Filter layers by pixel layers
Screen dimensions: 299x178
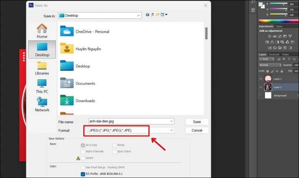(x=279, y=59)
